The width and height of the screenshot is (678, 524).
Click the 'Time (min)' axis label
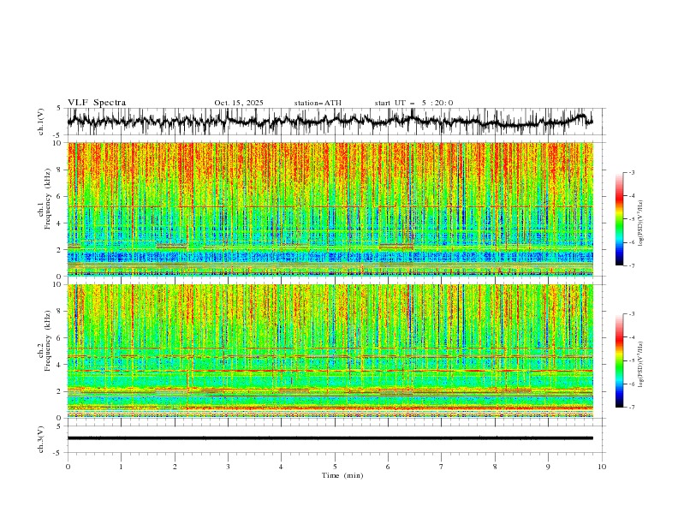tap(342, 475)
